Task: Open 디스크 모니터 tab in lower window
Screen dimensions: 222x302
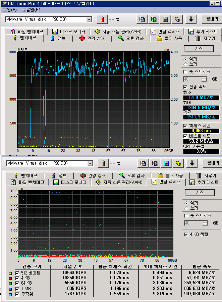Action: (x=70, y=183)
